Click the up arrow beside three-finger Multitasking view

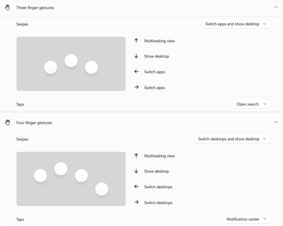tap(136, 41)
